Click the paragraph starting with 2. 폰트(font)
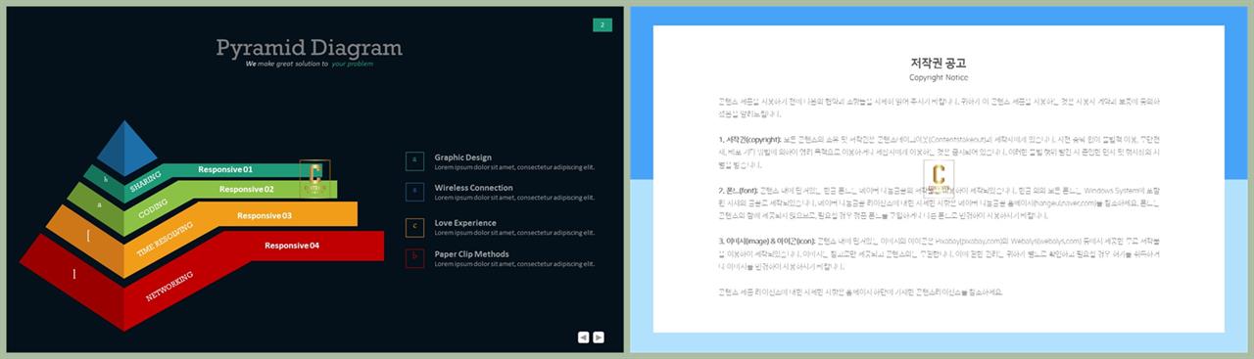 [x=939, y=202]
